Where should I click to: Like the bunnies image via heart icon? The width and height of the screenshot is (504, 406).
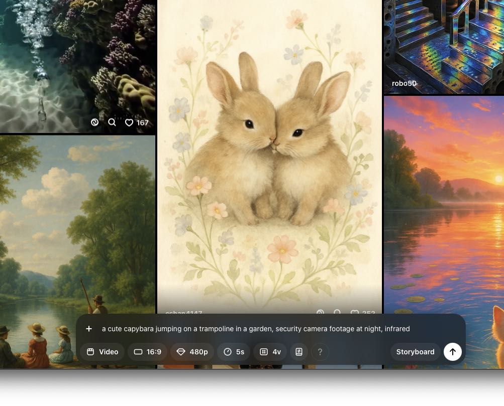point(355,313)
